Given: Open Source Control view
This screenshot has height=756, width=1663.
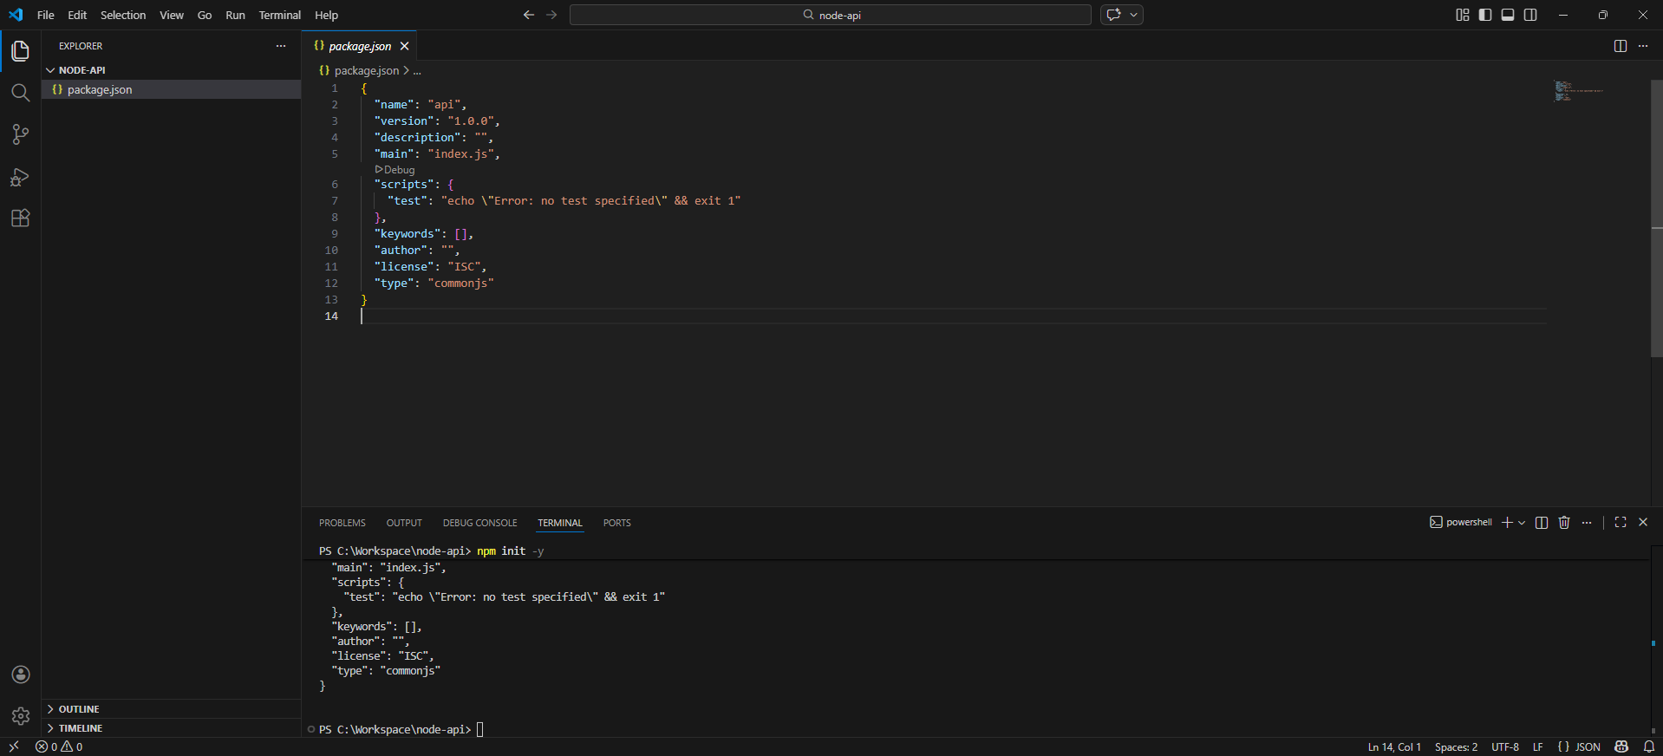Looking at the screenshot, I should 20,134.
